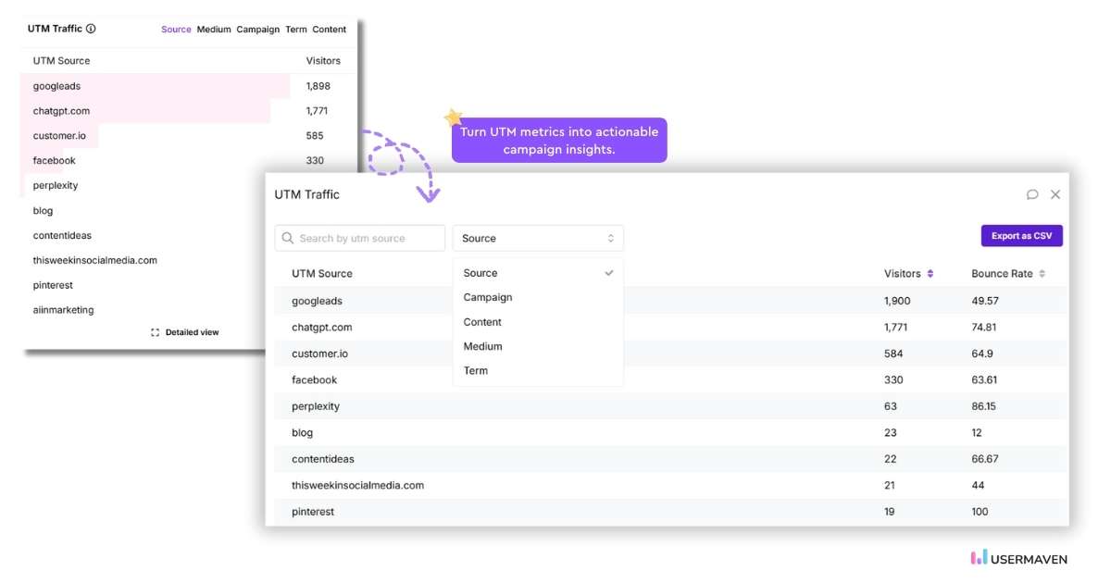Click bounce rate value 74.81
The width and height of the screenshot is (1111, 583).
(x=984, y=327)
